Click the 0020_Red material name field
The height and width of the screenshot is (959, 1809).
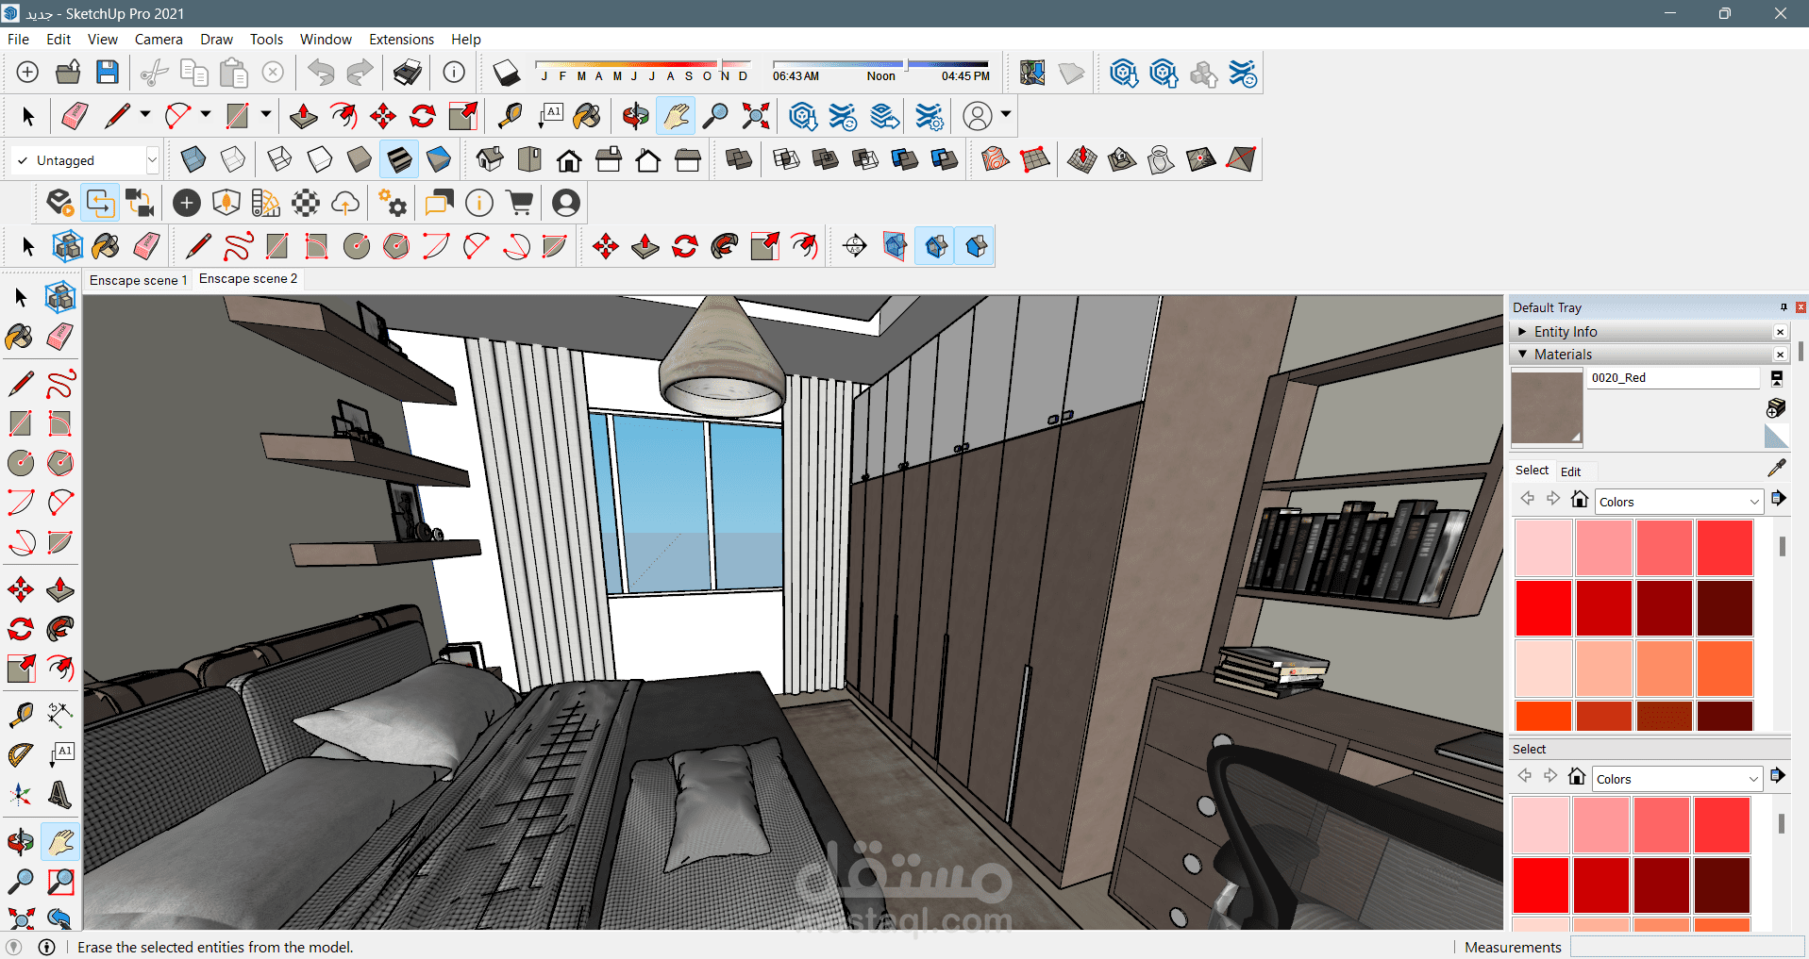(1673, 378)
